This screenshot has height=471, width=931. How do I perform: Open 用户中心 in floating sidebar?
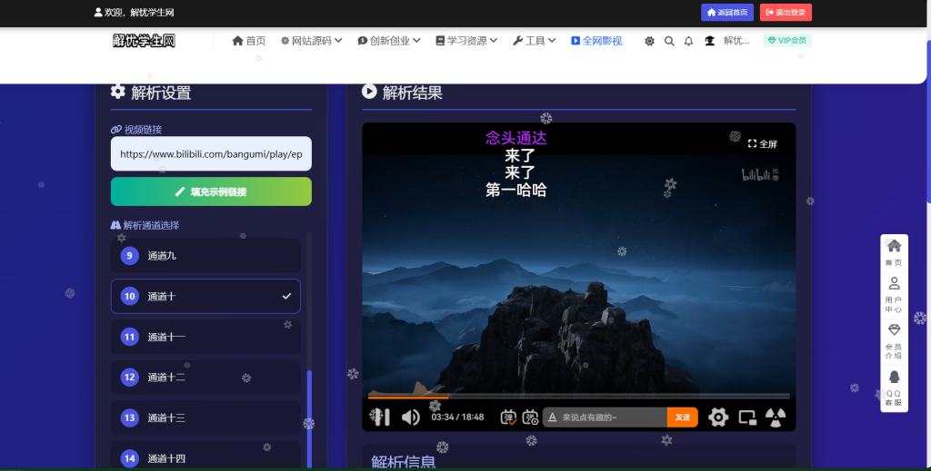894,294
